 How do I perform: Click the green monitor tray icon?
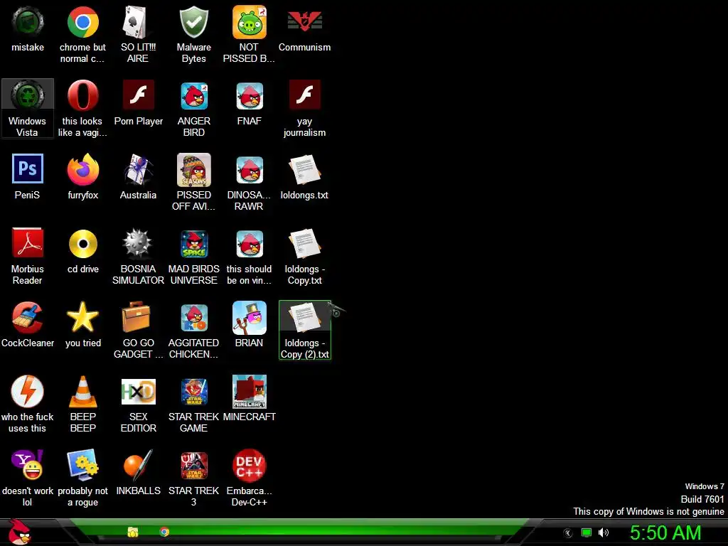(587, 532)
